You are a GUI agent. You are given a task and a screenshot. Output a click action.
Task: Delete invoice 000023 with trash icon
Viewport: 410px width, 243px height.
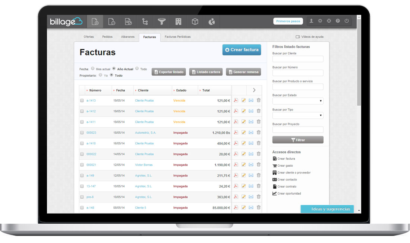tap(259, 132)
